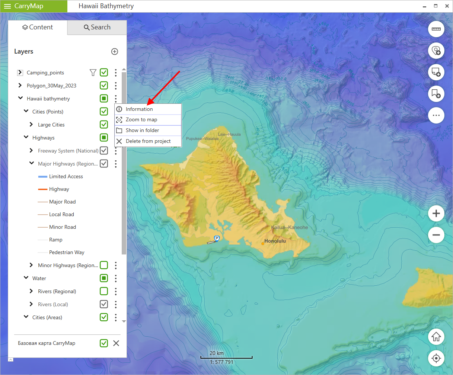Click the map zoom out button

click(x=436, y=235)
